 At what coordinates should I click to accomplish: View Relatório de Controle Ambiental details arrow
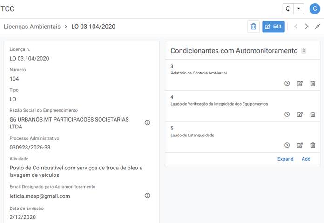tap(287, 83)
